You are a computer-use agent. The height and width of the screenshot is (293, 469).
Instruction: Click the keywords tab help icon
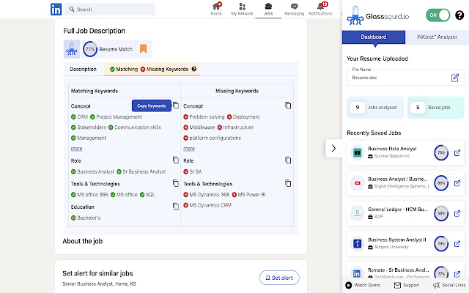(193, 69)
